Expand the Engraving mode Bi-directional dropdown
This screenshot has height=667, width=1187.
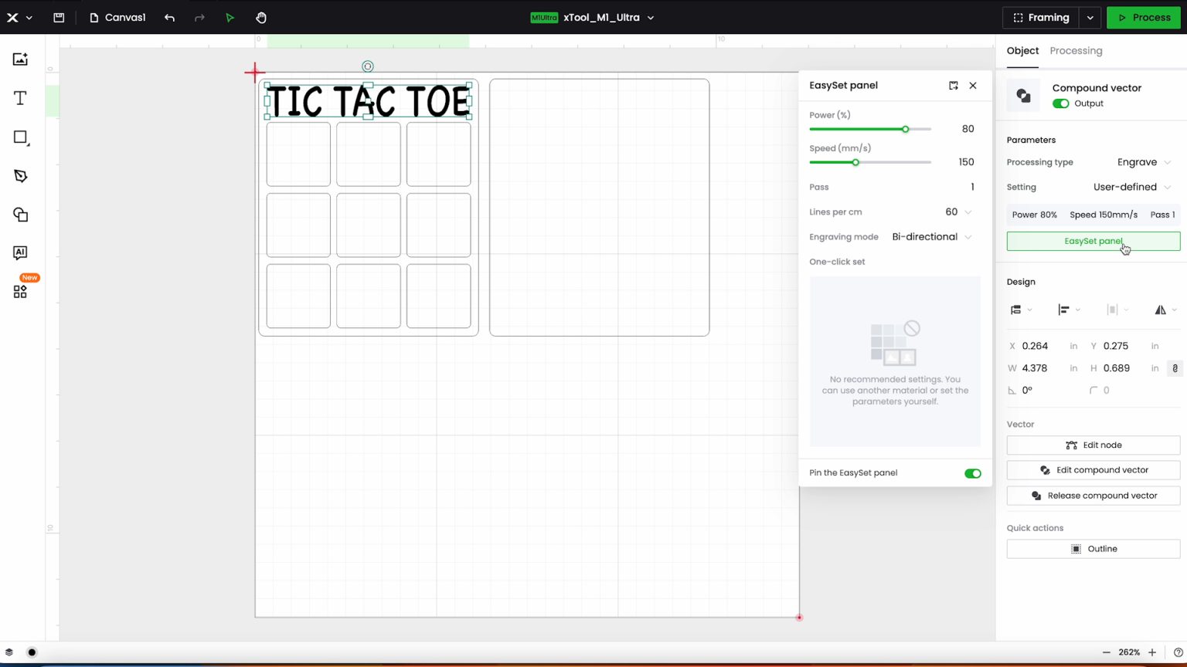931,237
